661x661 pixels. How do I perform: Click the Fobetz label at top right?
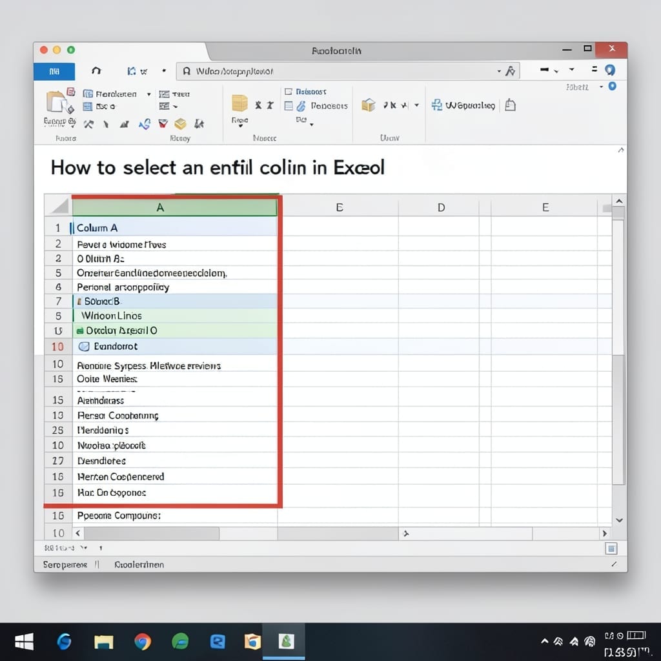(577, 87)
